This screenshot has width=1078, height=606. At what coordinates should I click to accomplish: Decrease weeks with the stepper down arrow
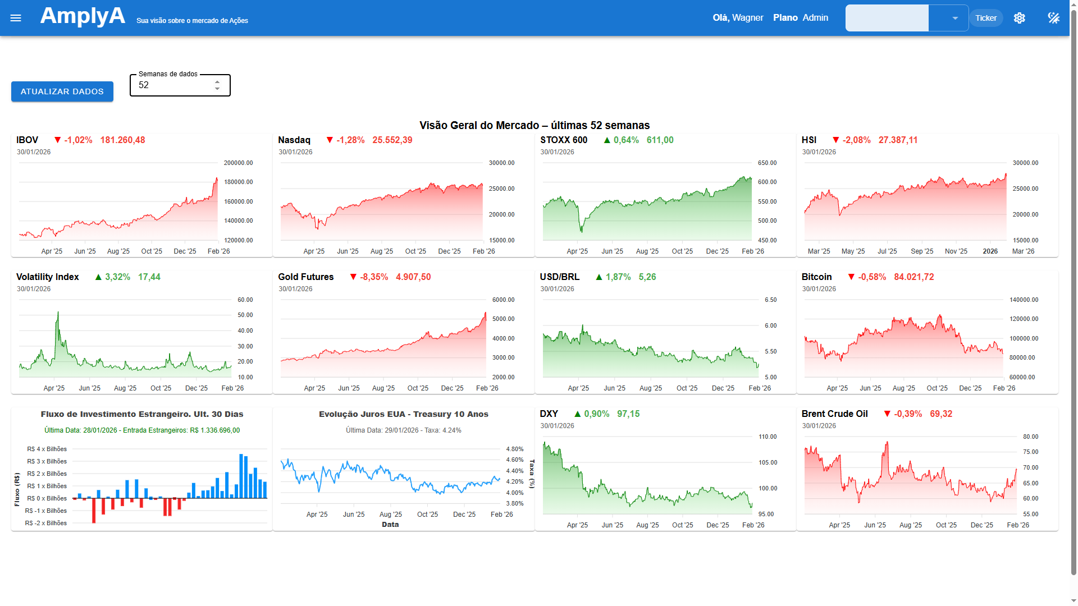click(217, 89)
